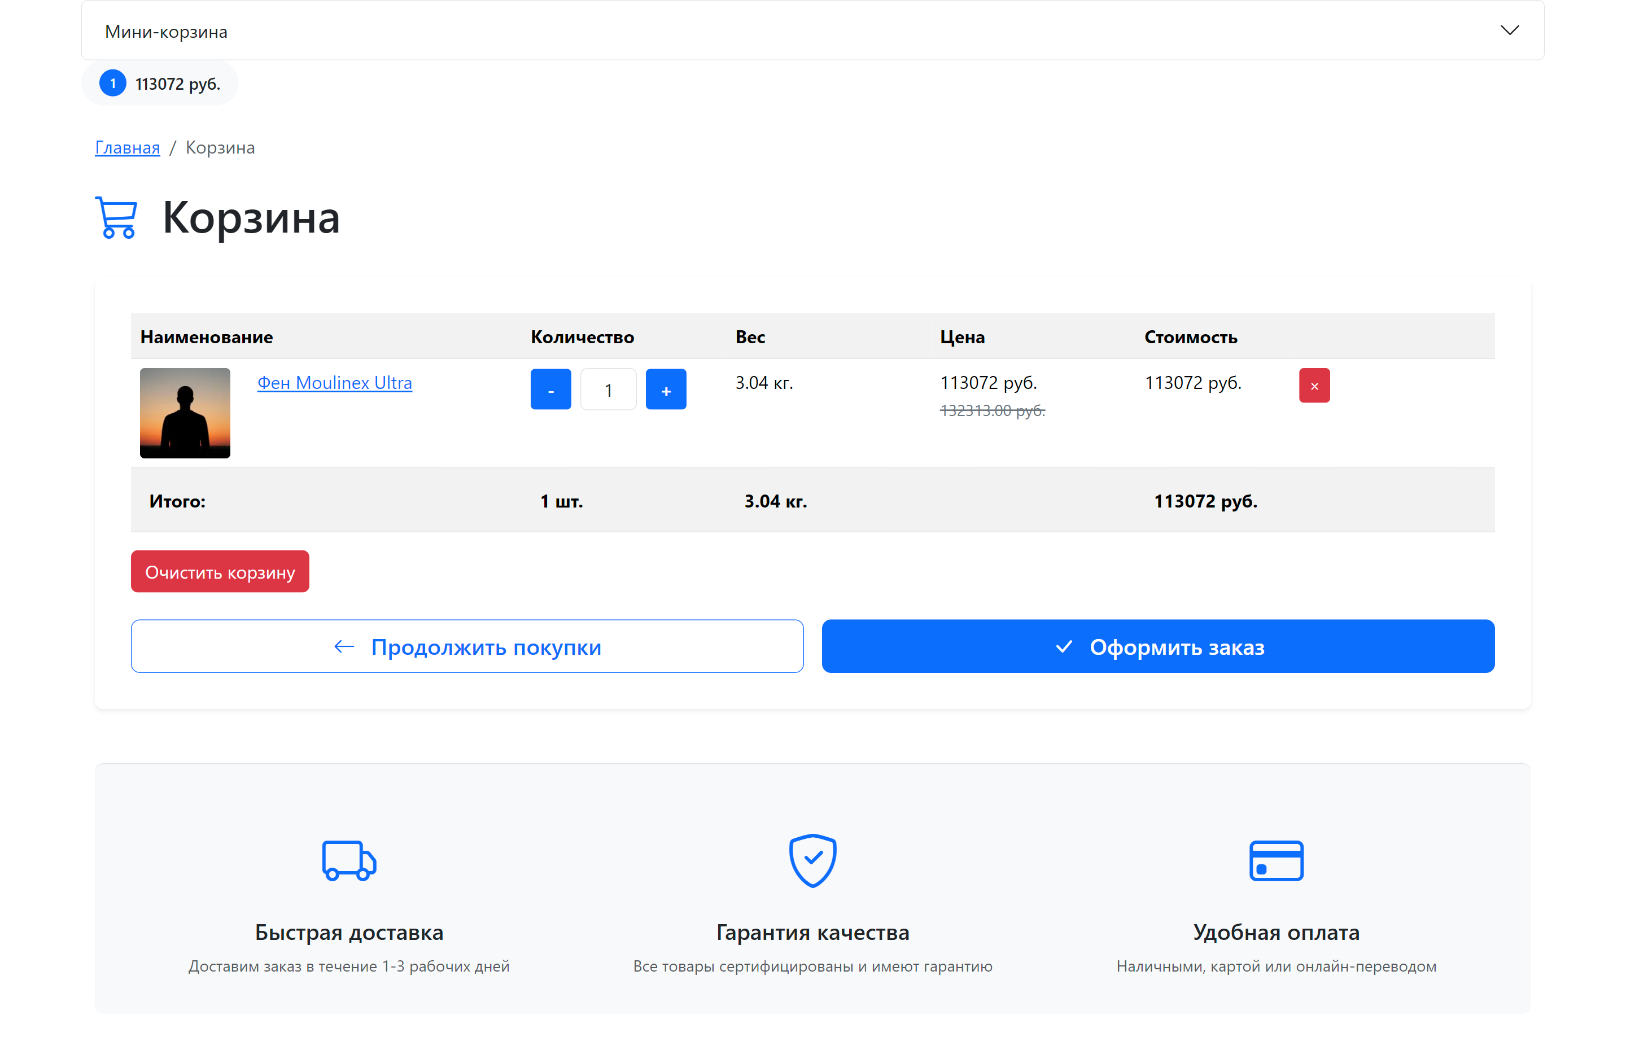Click the Мини-корзина header label

[165, 32]
